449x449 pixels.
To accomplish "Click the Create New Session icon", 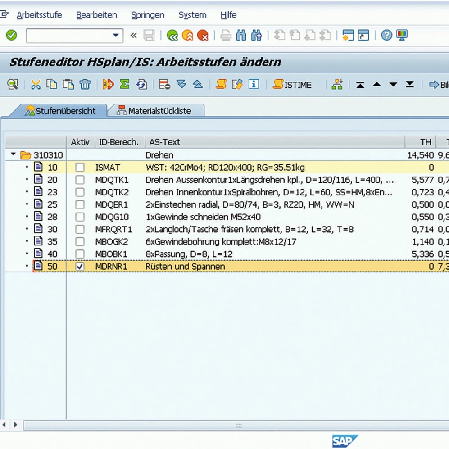I will pos(348,35).
